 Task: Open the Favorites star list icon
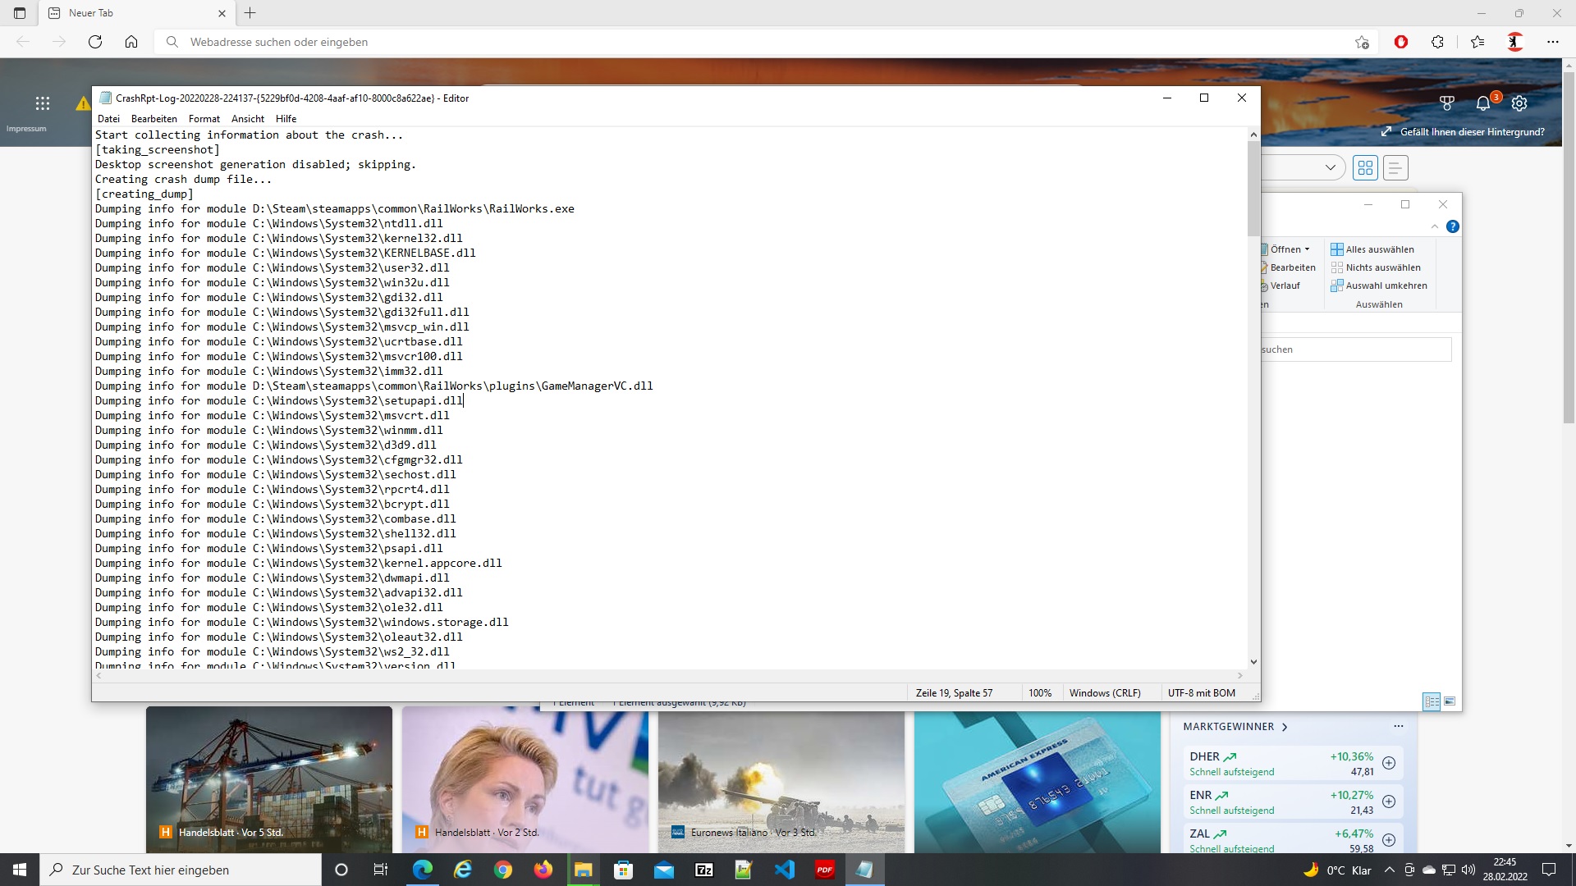[x=1477, y=42]
